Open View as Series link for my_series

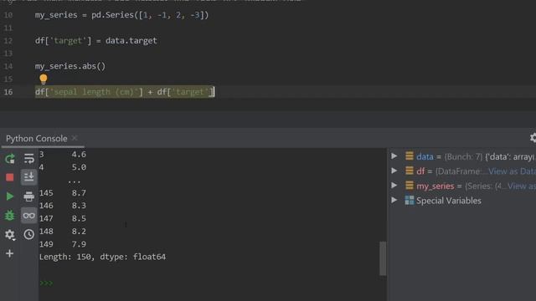[x=521, y=186]
